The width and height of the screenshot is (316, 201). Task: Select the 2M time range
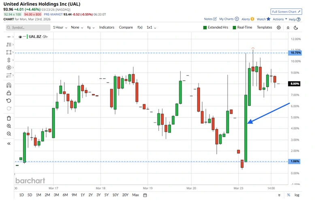click(47, 195)
